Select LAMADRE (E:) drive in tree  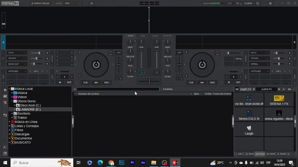(30, 109)
